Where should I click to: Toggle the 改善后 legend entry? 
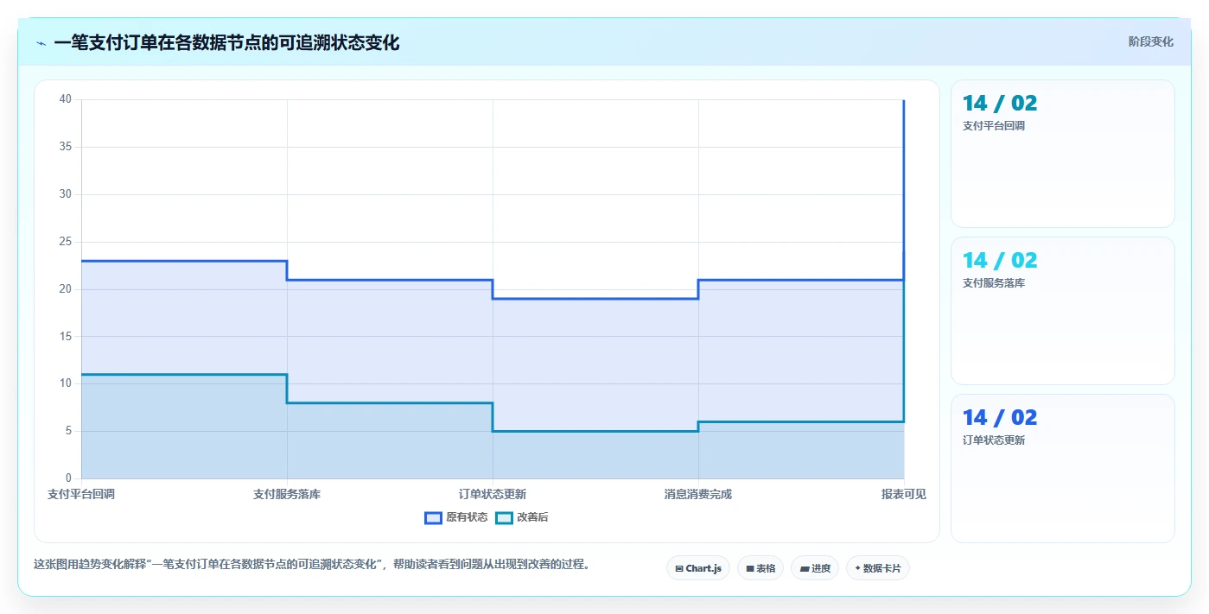point(522,517)
